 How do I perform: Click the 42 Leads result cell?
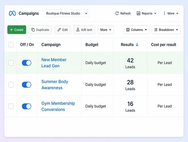130,63
